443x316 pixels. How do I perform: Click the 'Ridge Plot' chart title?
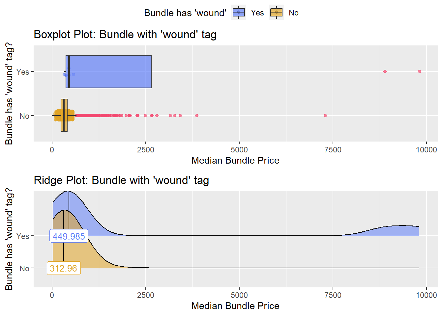[x=121, y=180]
